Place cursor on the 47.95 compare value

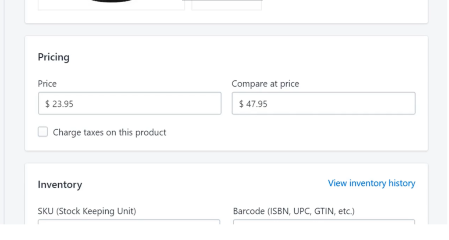(257, 104)
